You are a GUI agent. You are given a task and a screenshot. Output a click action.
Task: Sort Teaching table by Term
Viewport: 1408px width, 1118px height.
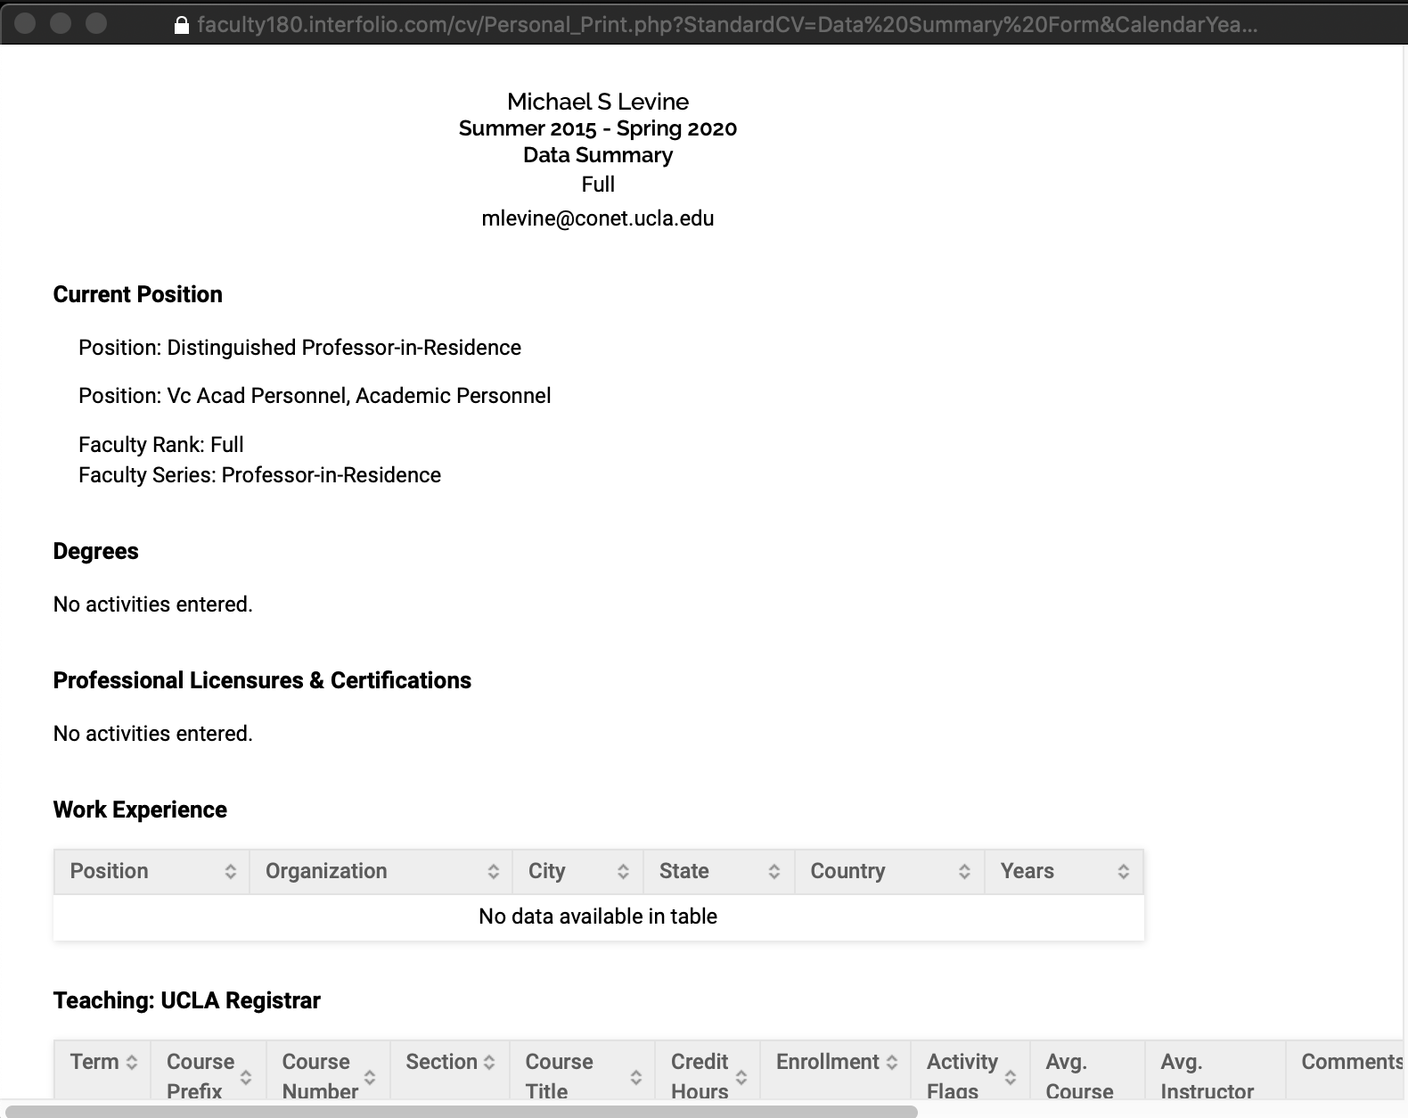point(102,1070)
